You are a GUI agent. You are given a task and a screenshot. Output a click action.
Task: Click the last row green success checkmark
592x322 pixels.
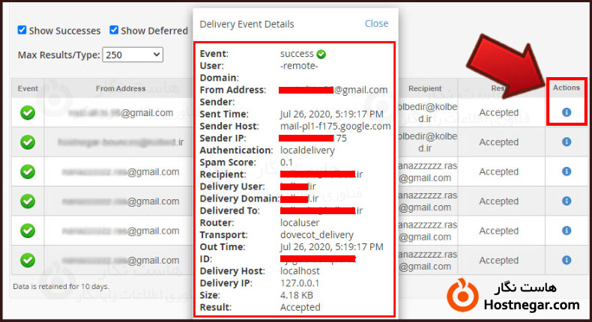click(28, 260)
